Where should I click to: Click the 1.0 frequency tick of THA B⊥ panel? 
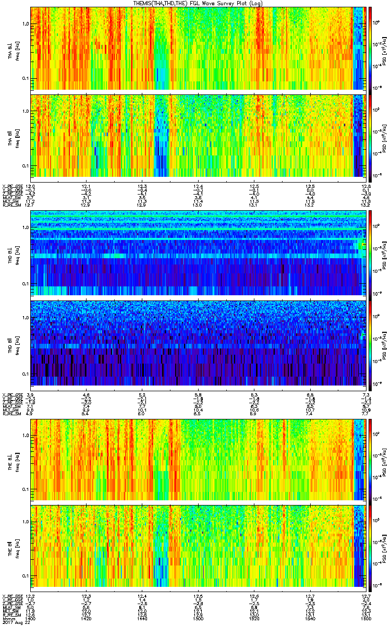click(x=26, y=24)
